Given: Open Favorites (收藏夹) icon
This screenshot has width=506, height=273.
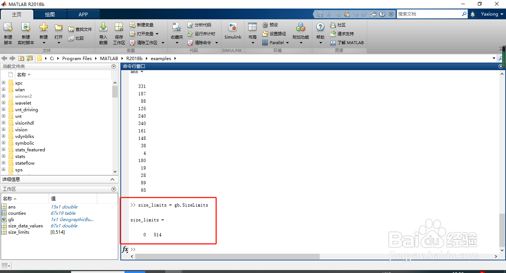Looking at the screenshot, I should pos(177,27).
